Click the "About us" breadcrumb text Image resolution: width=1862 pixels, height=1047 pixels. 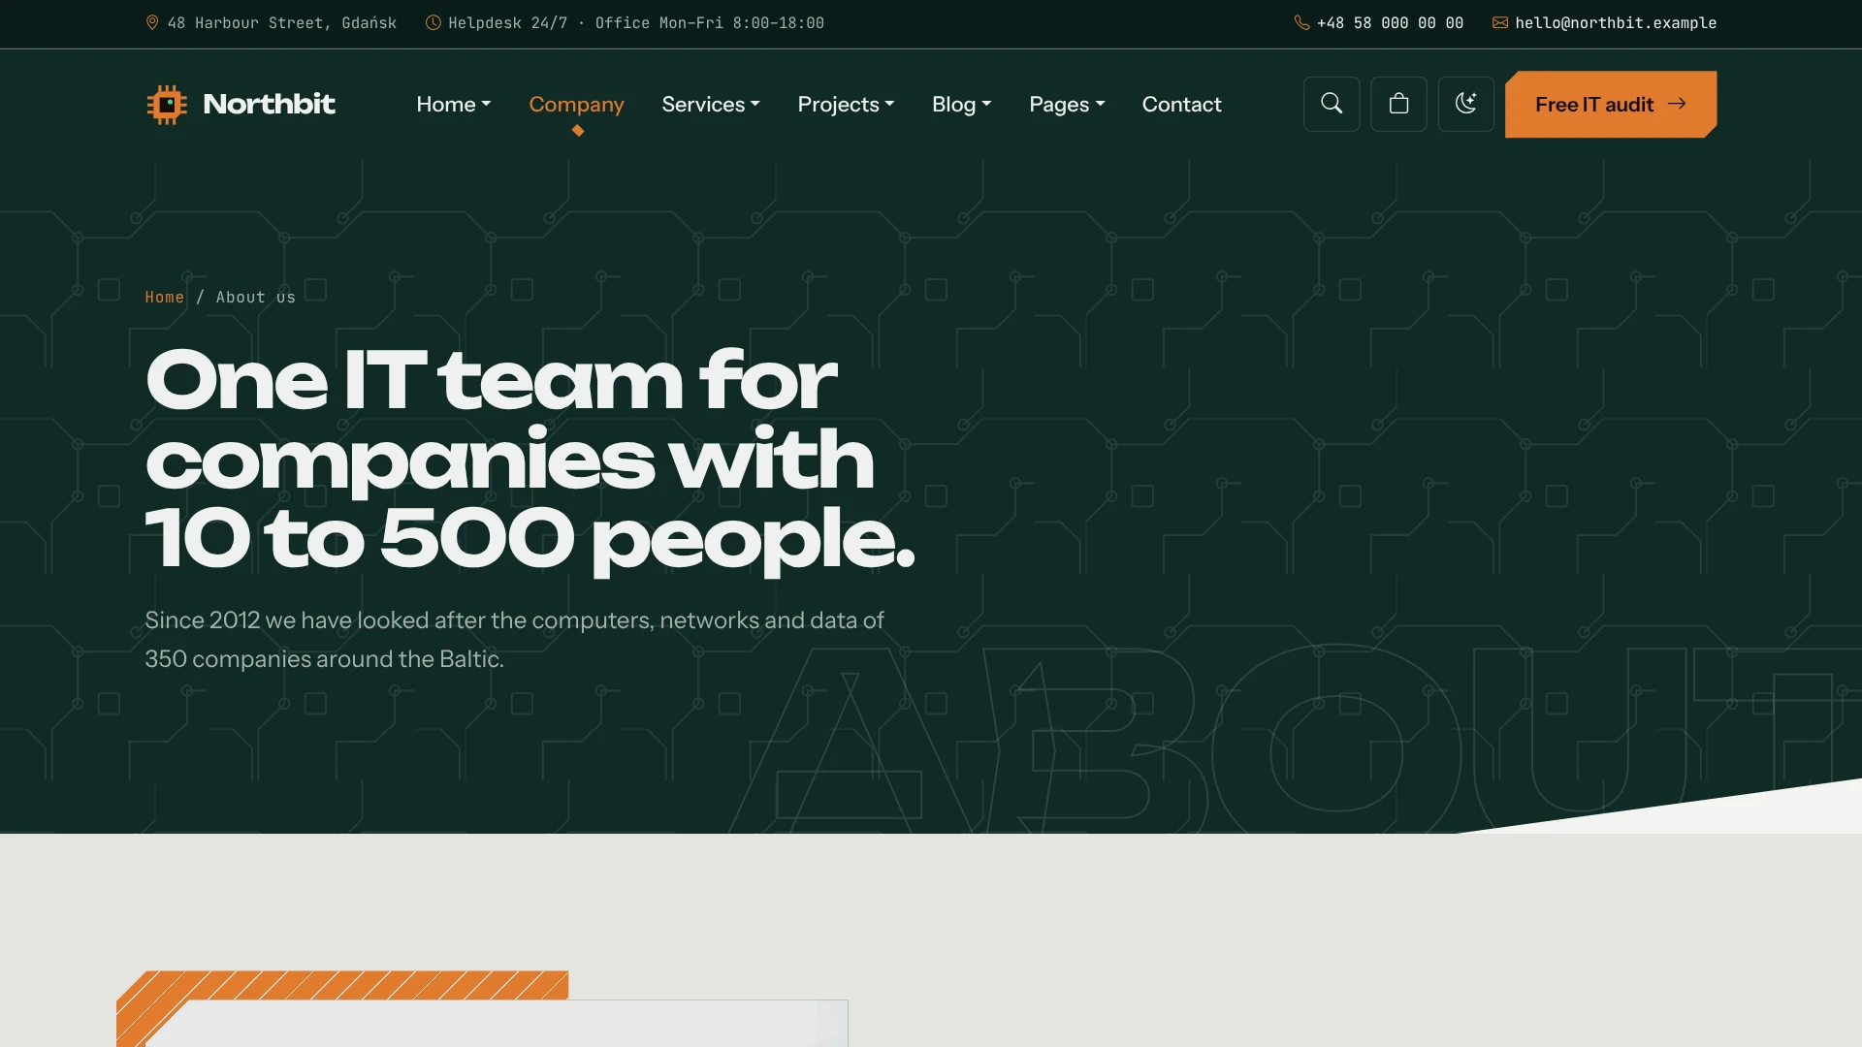pyautogui.click(x=255, y=297)
